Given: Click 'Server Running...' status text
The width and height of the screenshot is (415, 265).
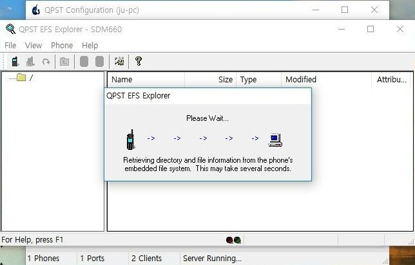Looking at the screenshot, I should 212,258.
